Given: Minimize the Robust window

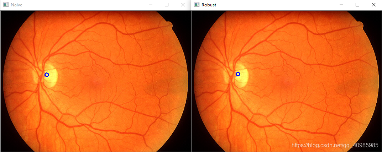Looking at the screenshot, I should tap(341, 5).
